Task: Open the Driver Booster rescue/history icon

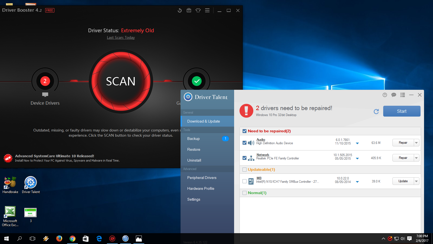Action: pos(180,10)
